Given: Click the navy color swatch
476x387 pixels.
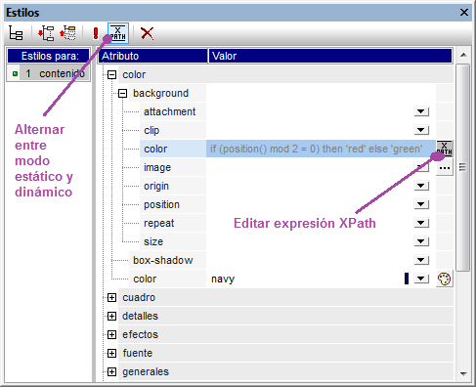Looking at the screenshot, I should tap(407, 279).
